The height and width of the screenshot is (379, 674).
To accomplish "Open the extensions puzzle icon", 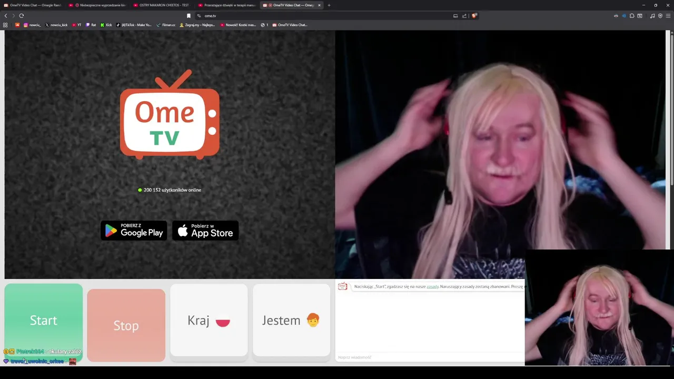I will 632,16.
